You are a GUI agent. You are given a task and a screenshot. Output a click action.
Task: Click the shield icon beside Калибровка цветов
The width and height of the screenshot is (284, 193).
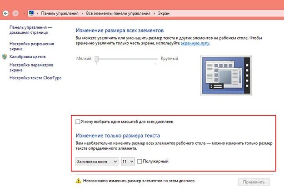[5, 57]
